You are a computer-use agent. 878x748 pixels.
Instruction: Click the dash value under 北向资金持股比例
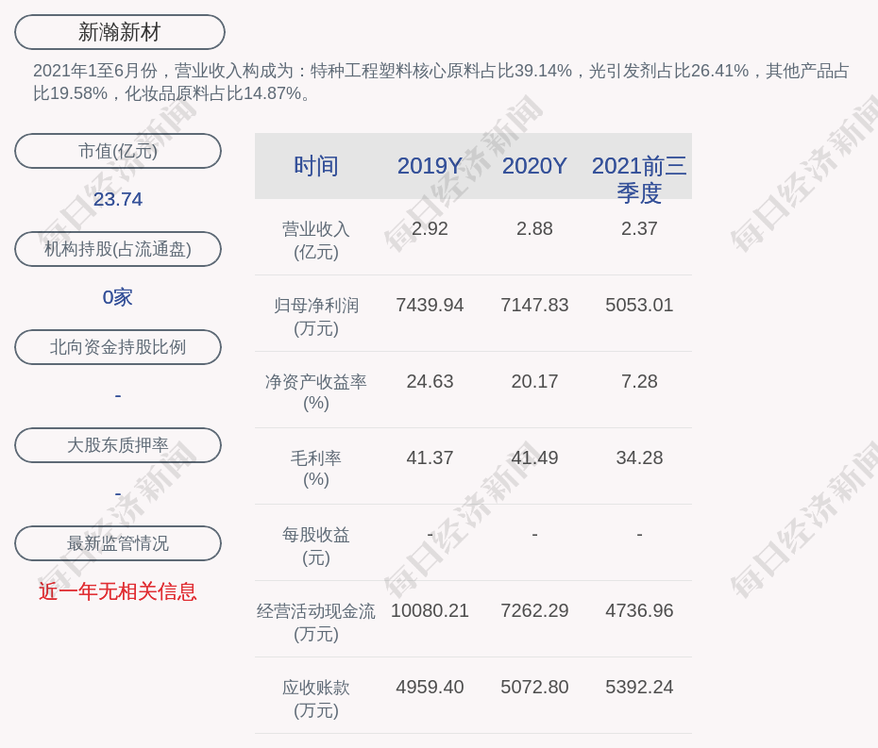(x=118, y=395)
